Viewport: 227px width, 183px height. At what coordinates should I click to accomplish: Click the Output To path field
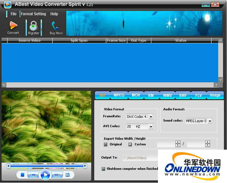pos(140,158)
